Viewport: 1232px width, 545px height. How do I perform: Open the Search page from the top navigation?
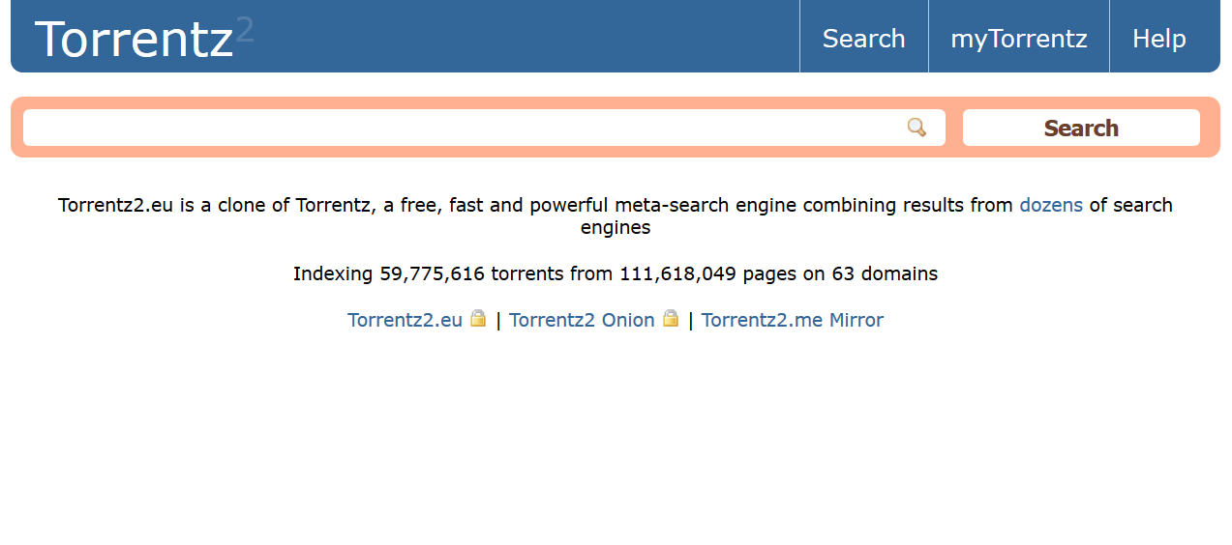tap(864, 39)
